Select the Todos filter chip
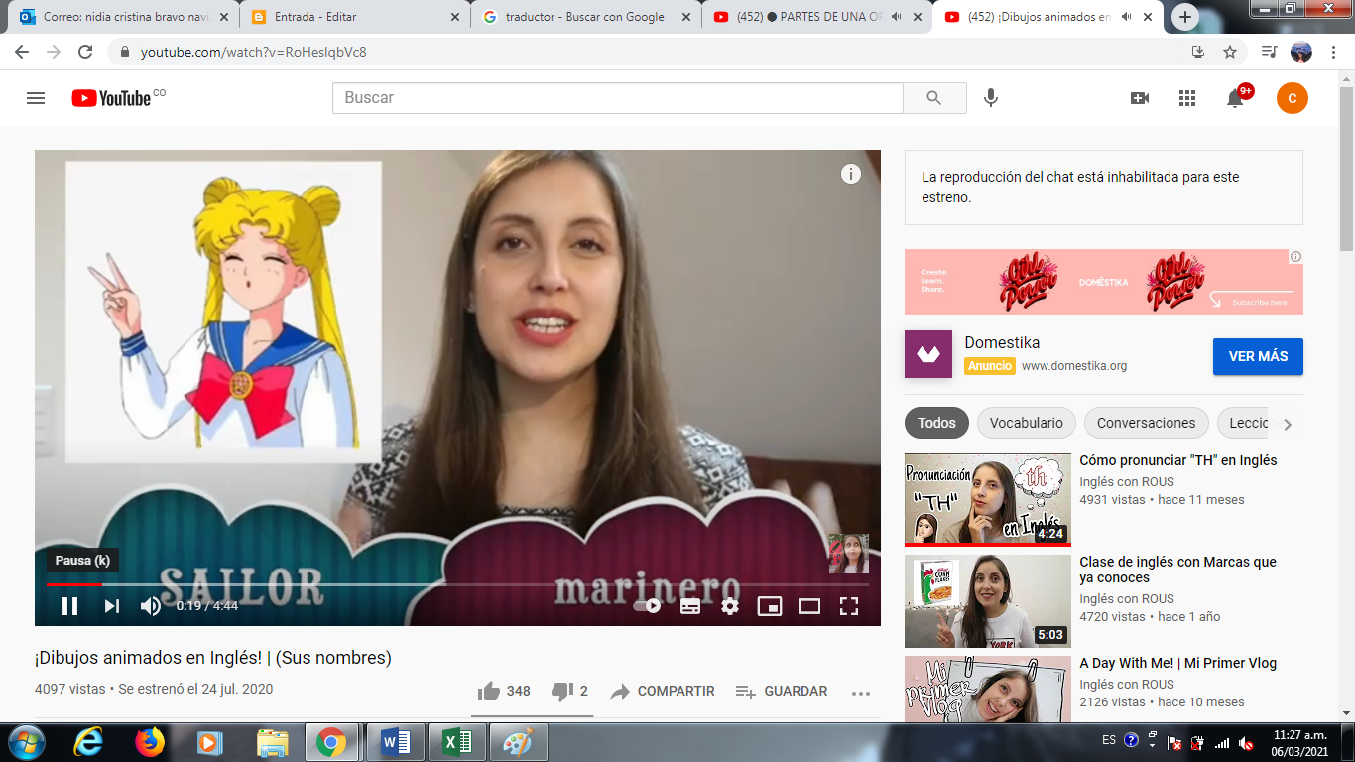Image resolution: width=1355 pixels, height=762 pixels. 936,423
